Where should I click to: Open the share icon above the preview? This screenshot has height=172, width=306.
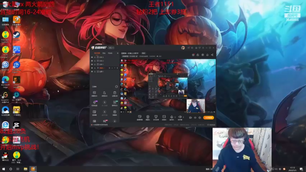click(212, 55)
